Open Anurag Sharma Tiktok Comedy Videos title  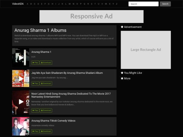pyautogui.click(x=53, y=121)
